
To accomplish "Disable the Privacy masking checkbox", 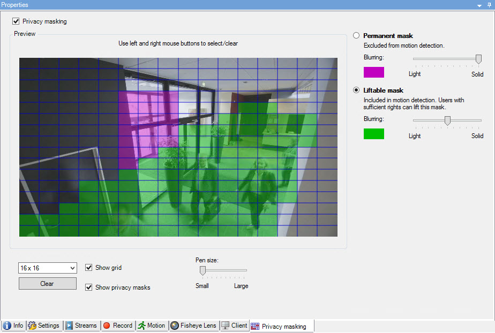I will 16,21.
